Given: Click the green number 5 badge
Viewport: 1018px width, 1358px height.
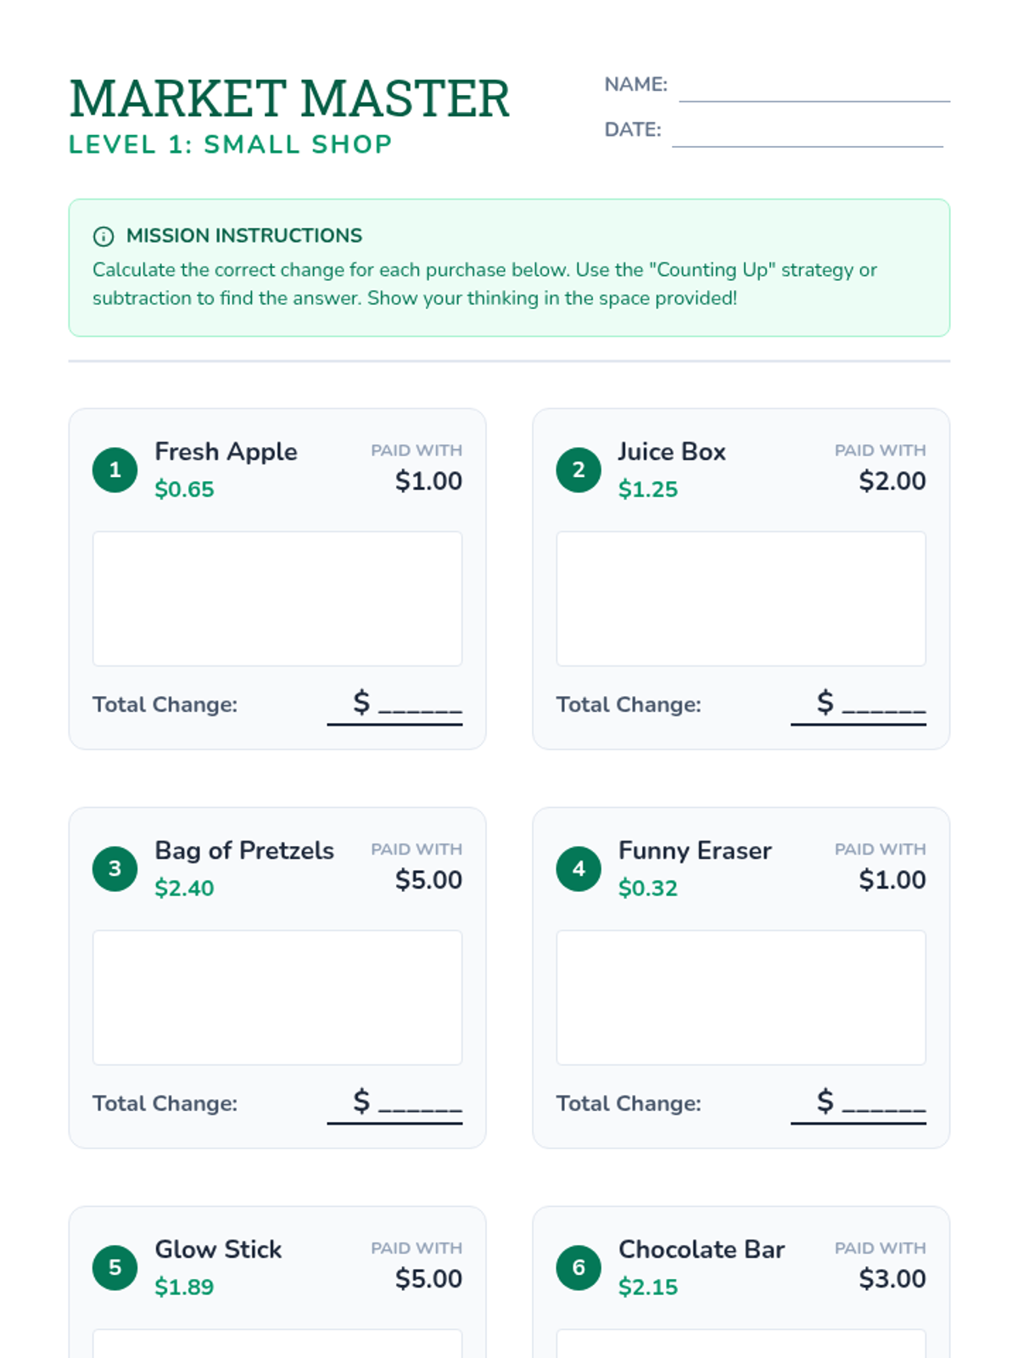Looking at the screenshot, I should pyautogui.click(x=115, y=1267).
